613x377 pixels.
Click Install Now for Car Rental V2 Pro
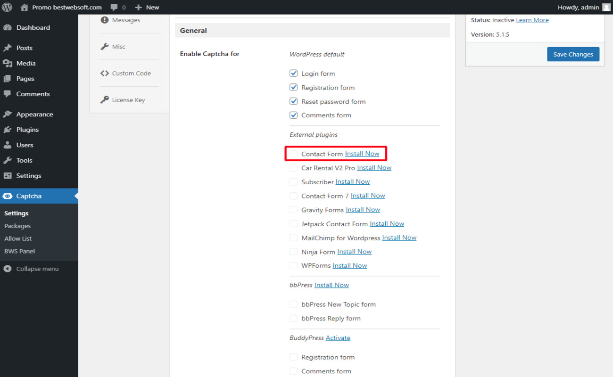coord(374,168)
